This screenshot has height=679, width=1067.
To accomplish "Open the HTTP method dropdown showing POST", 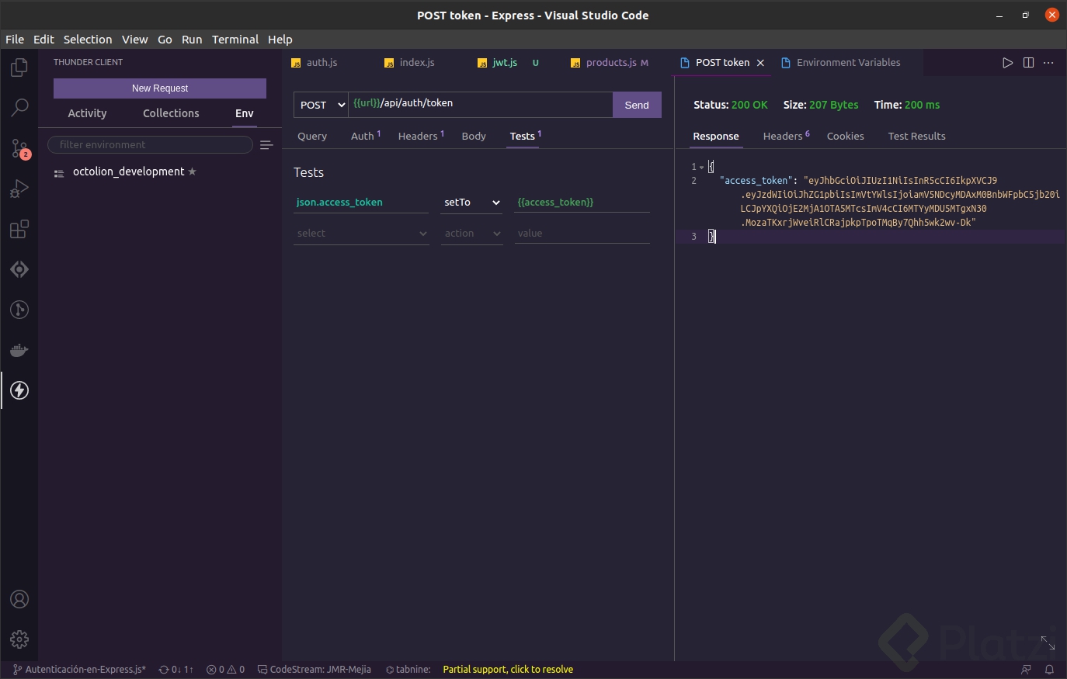I will (321, 105).
